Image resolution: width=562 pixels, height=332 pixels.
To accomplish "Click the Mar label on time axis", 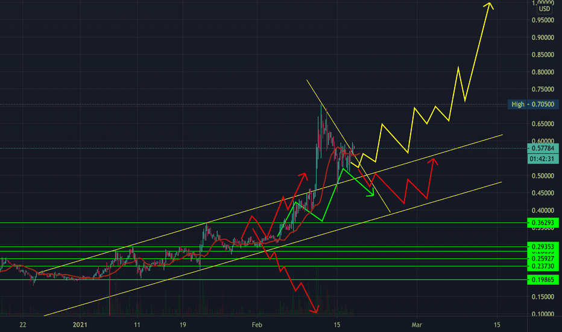I will pos(417,325).
